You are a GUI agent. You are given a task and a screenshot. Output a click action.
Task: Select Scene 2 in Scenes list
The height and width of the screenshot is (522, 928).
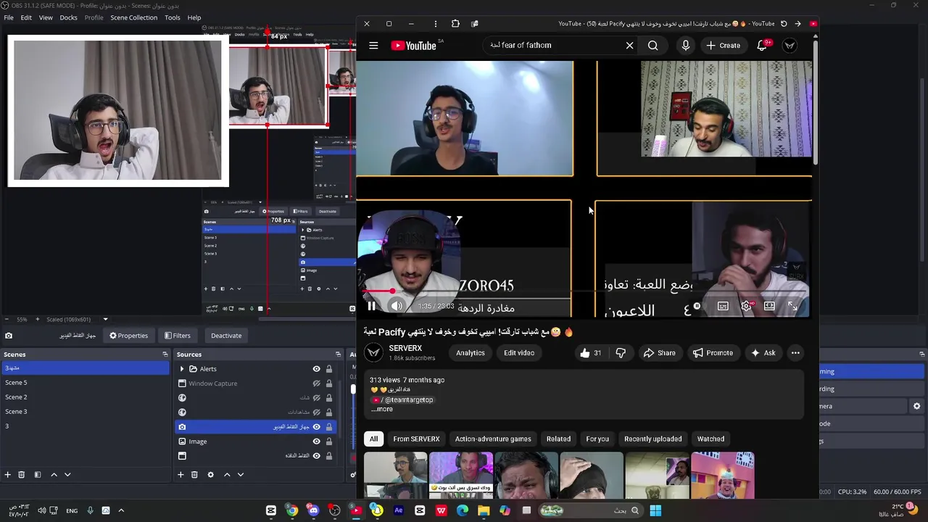coord(85,397)
